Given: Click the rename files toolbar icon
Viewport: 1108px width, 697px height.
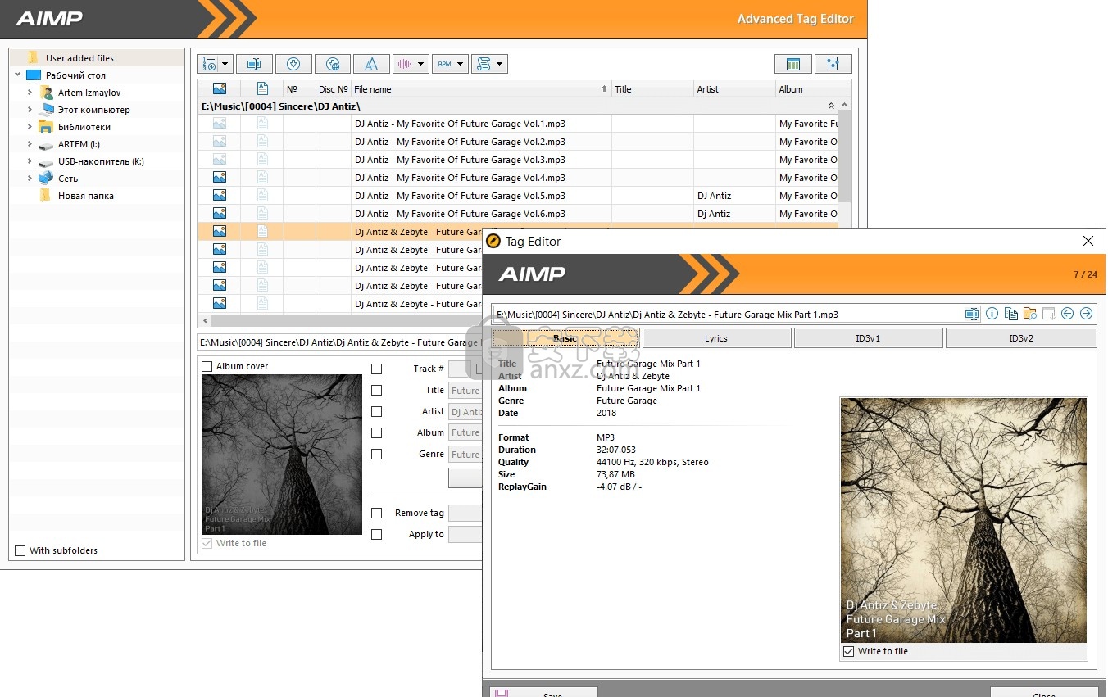Looking at the screenshot, I should click(254, 64).
